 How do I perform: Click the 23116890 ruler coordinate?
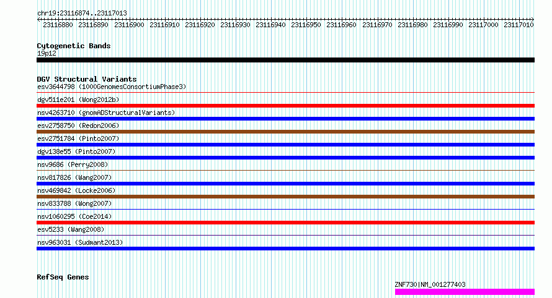[93, 25]
